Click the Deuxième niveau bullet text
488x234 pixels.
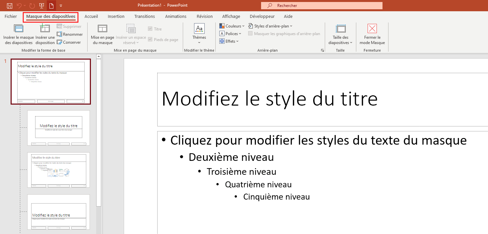[231, 157]
